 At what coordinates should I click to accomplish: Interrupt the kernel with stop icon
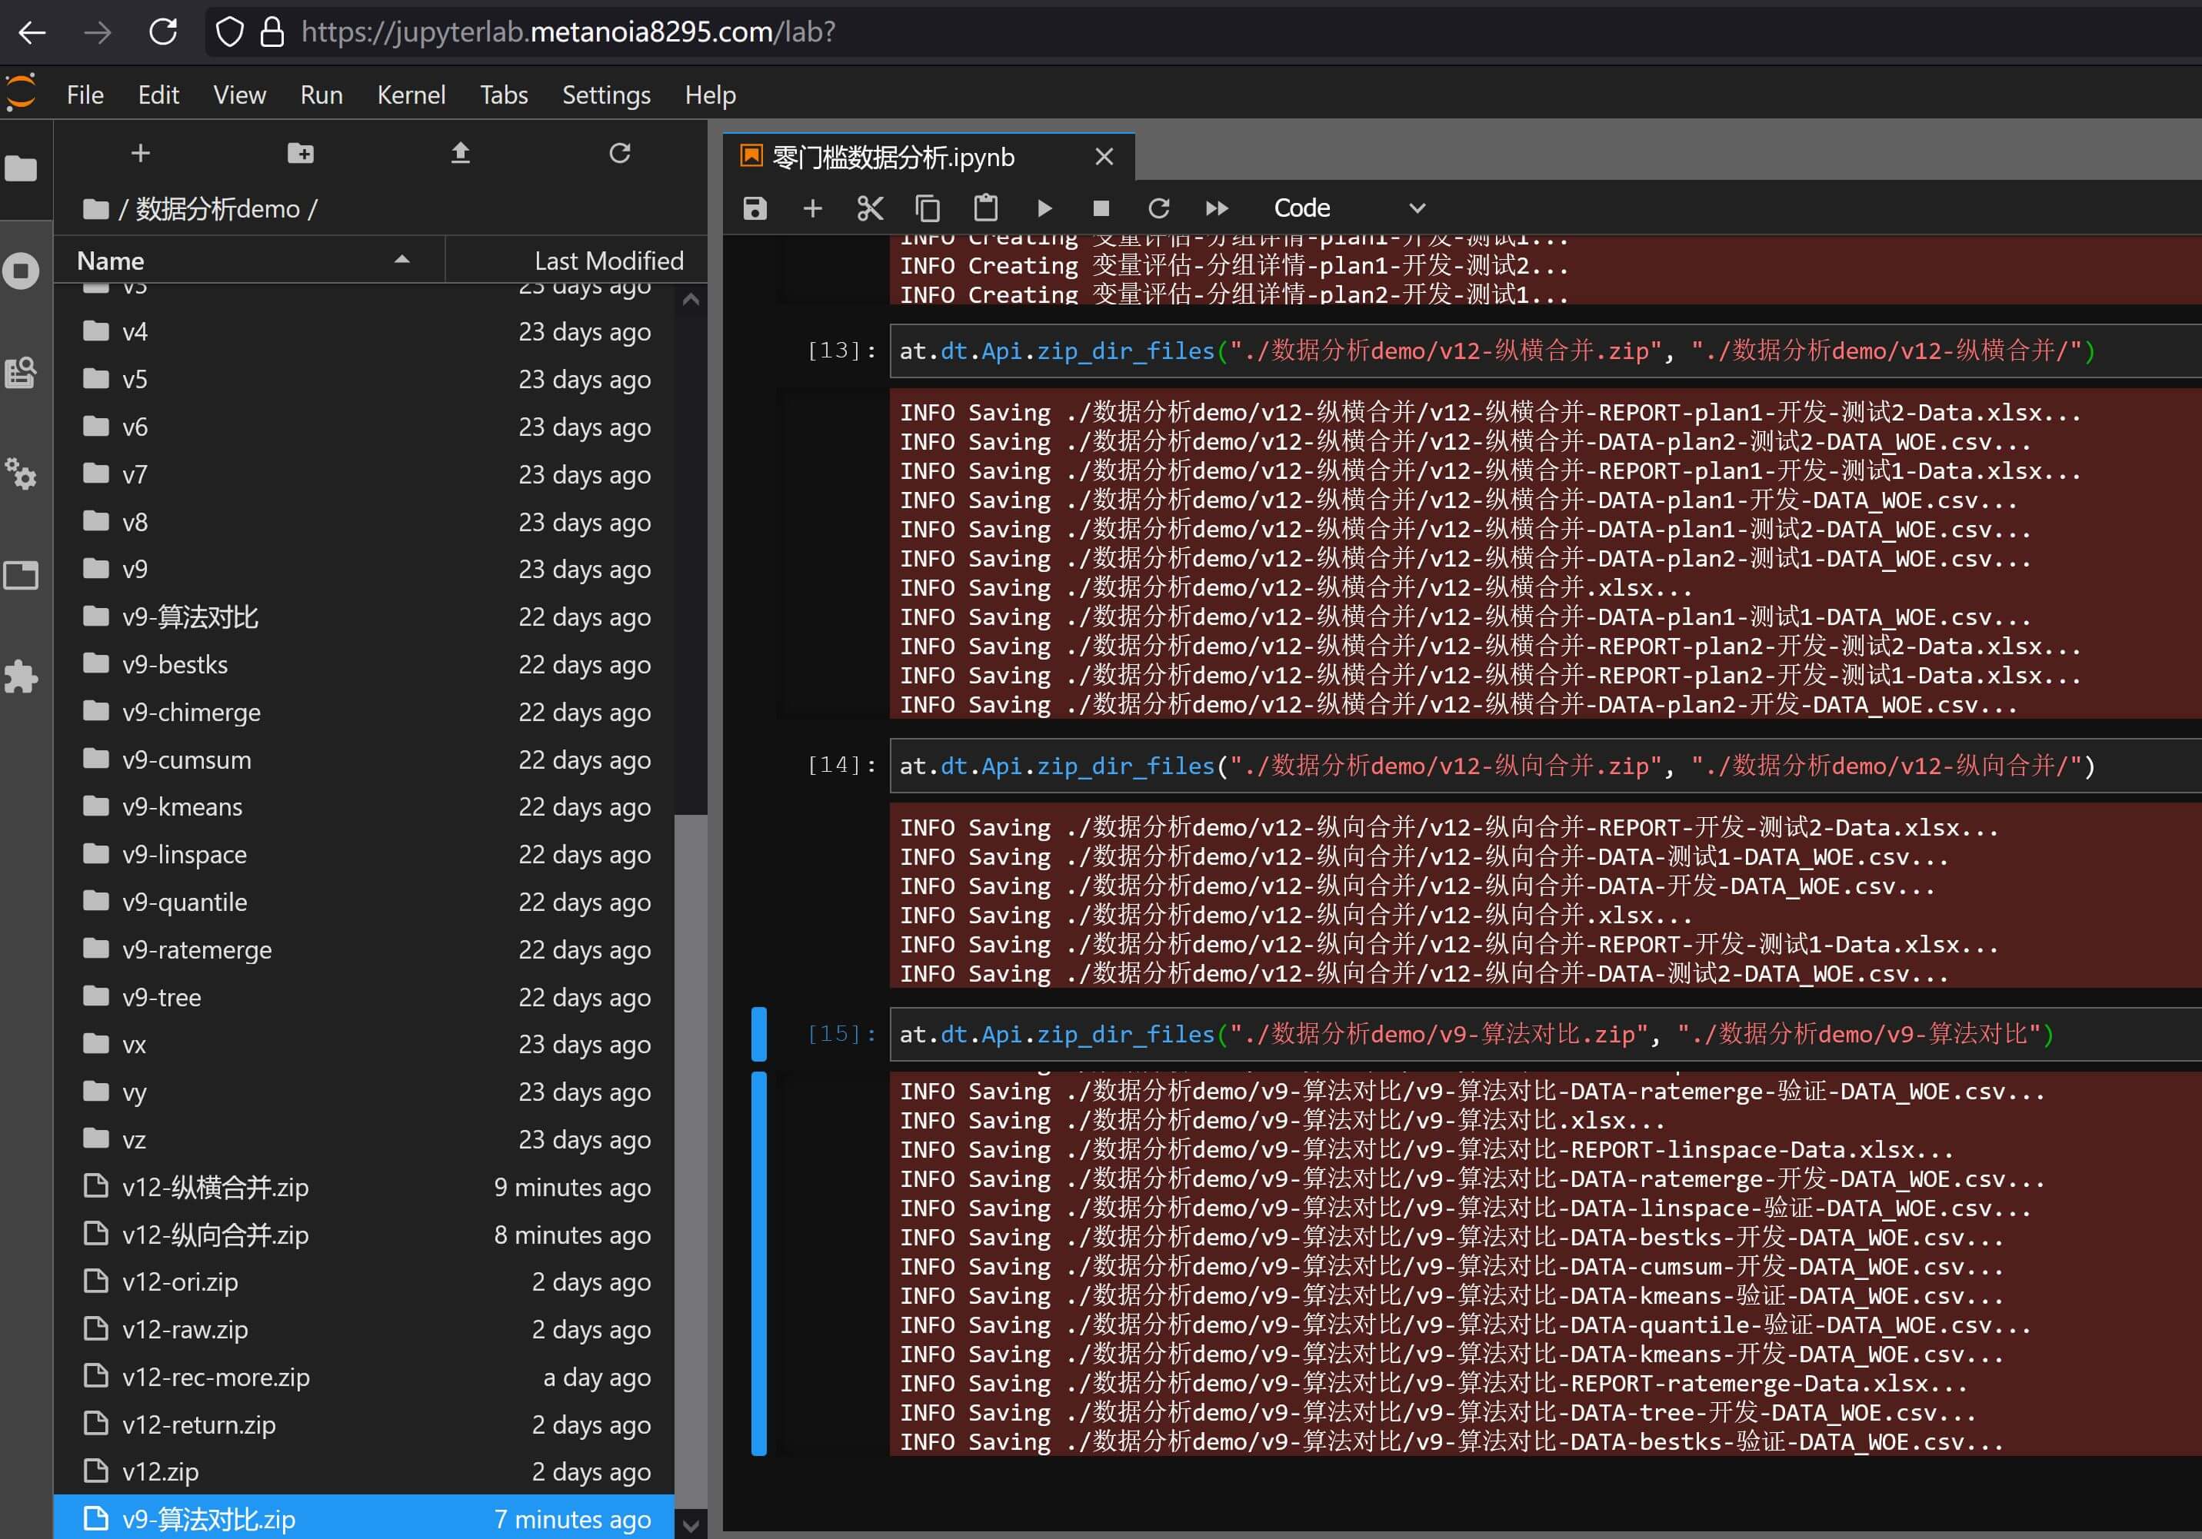click(x=1101, y=208)
